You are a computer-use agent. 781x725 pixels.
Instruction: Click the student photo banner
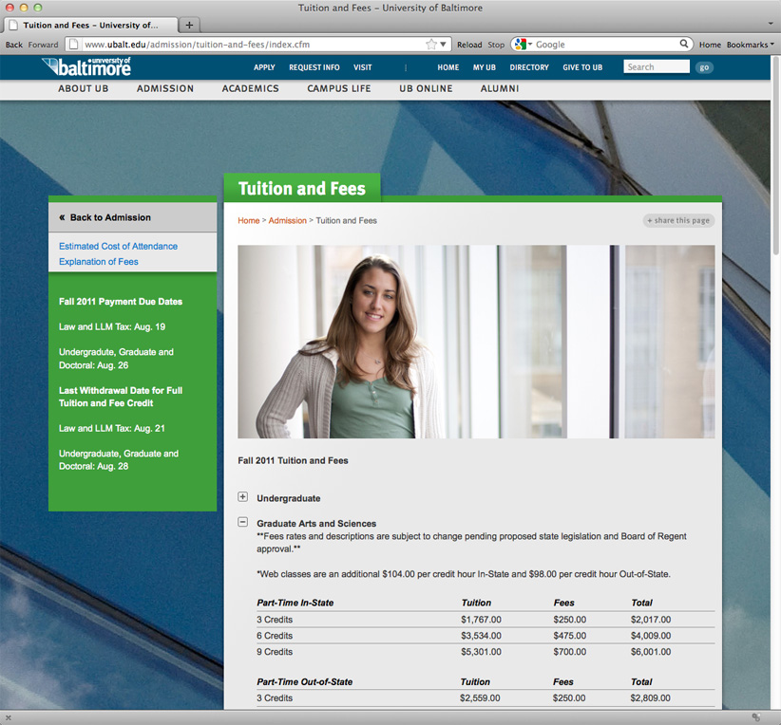[476, 342]
